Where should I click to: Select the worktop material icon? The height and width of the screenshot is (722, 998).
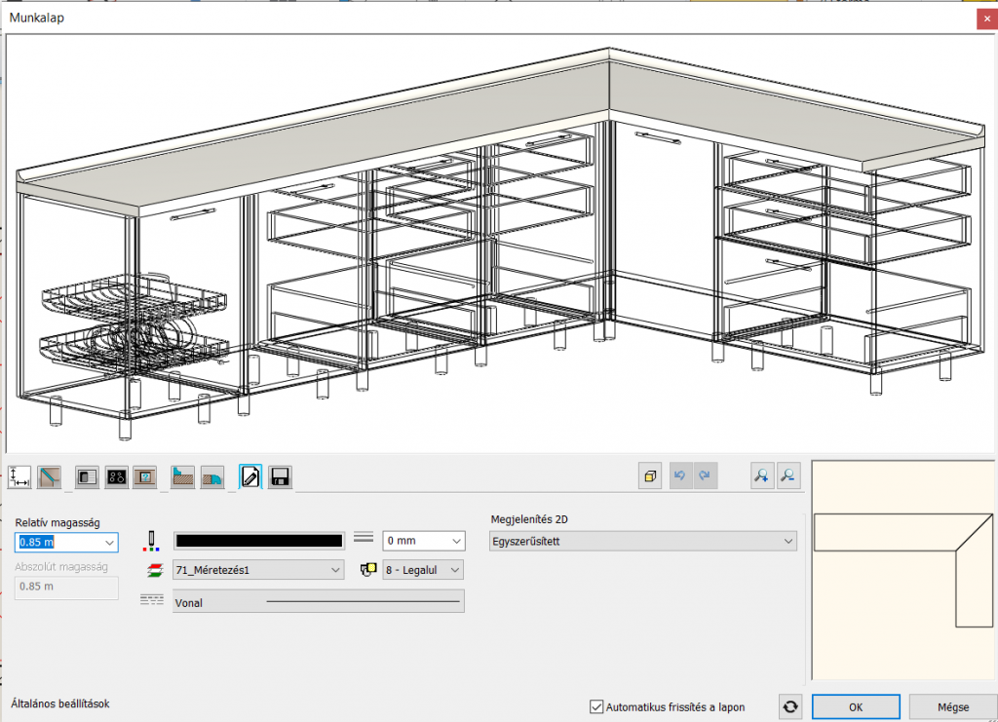pos(49,476)
